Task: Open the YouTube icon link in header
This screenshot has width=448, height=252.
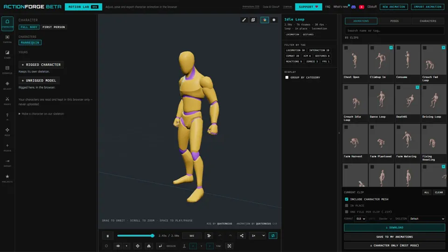Action: coord(361,7)
